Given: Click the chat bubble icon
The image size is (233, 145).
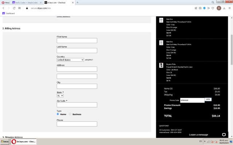Looking at the screenshot, I should tap(224, 134).
